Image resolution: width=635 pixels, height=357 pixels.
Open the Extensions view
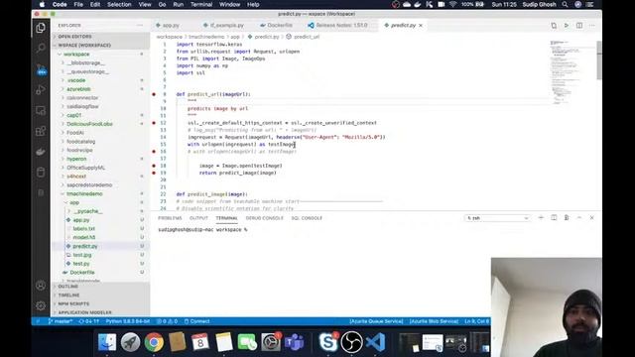tap(41, 131)
